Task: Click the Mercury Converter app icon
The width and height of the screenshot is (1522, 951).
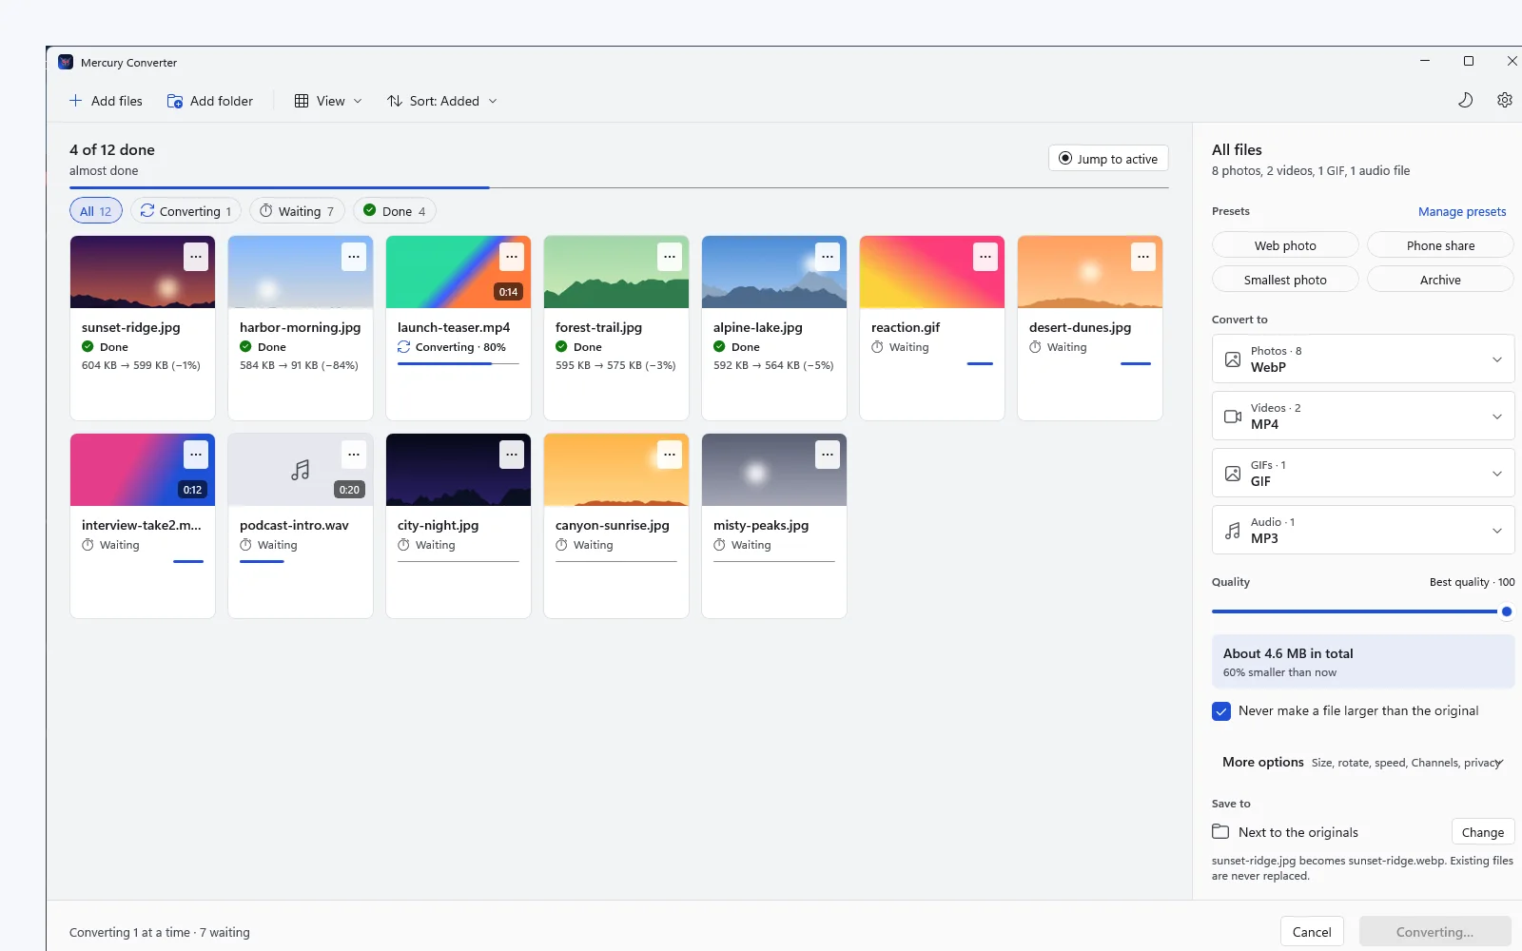Action: point(66,62)
